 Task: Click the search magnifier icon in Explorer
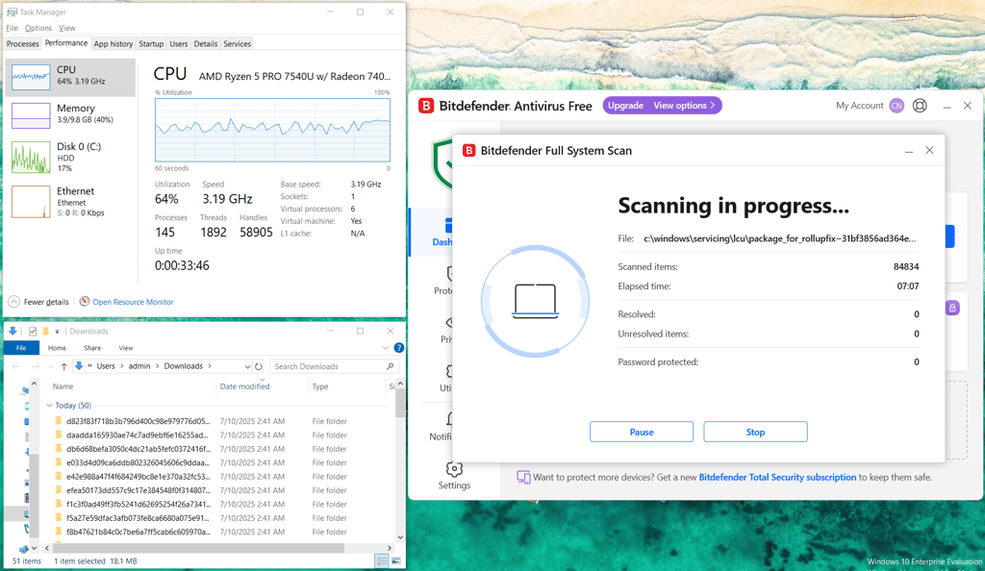(x=391, y=366)
